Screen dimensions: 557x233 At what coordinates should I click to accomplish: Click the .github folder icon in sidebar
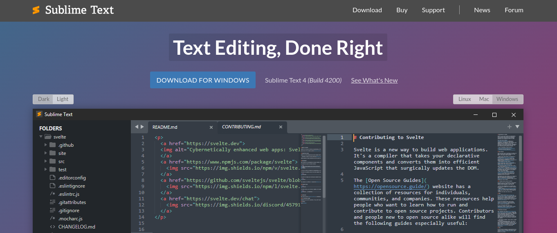(x=52, y=145)
